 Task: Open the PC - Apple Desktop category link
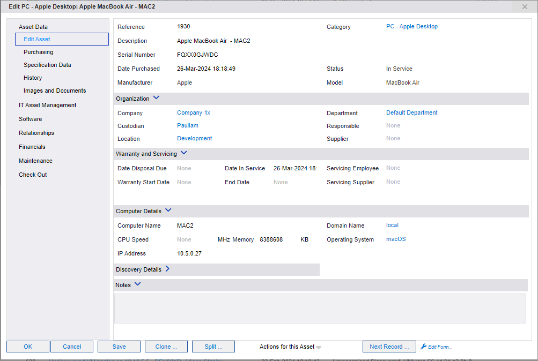pyautogui.click(x=411, y=26)
